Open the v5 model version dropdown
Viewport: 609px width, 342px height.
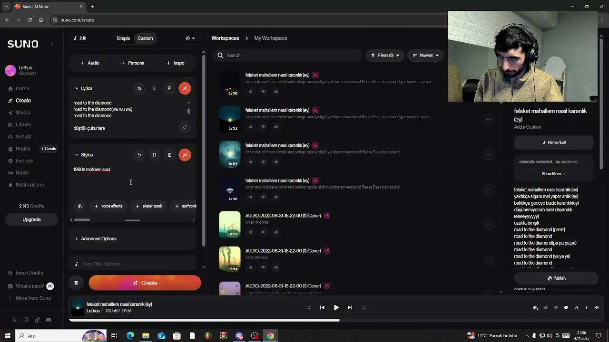(190, 38)
